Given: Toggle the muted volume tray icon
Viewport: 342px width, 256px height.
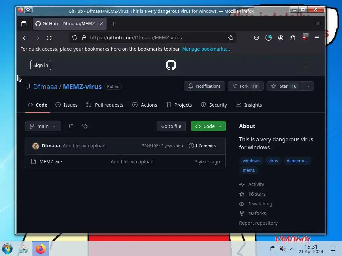Looking at the screenshot, I should 283,249.
